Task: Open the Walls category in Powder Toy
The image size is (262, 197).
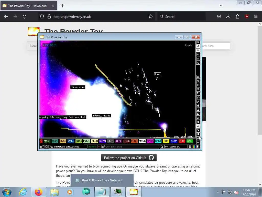Action: (x=198, y=77)
